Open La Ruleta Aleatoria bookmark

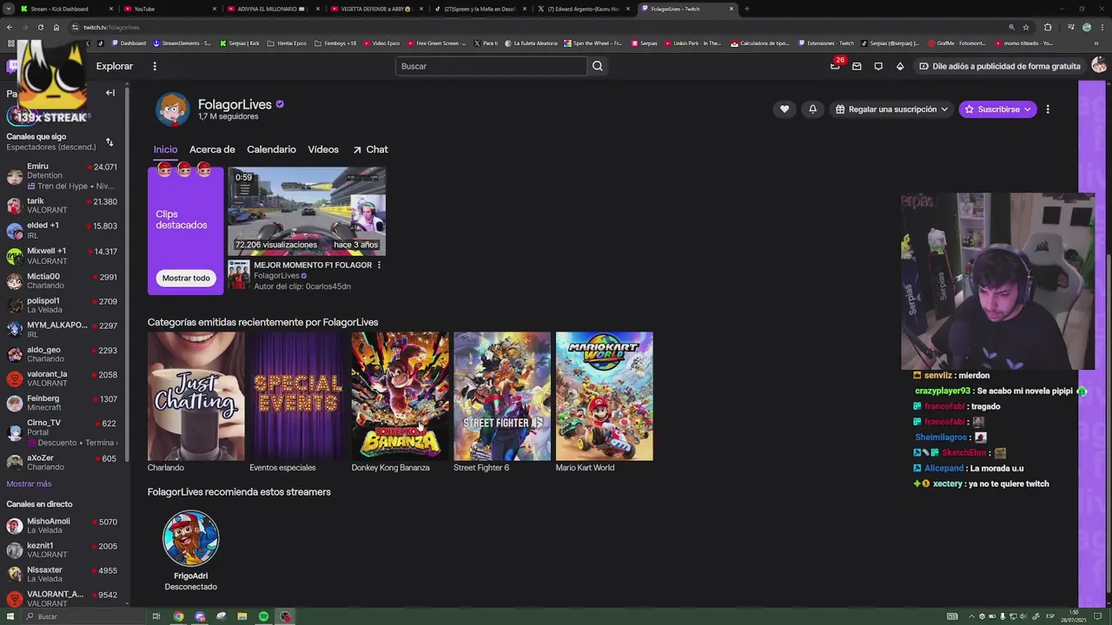tap(532, 43)
